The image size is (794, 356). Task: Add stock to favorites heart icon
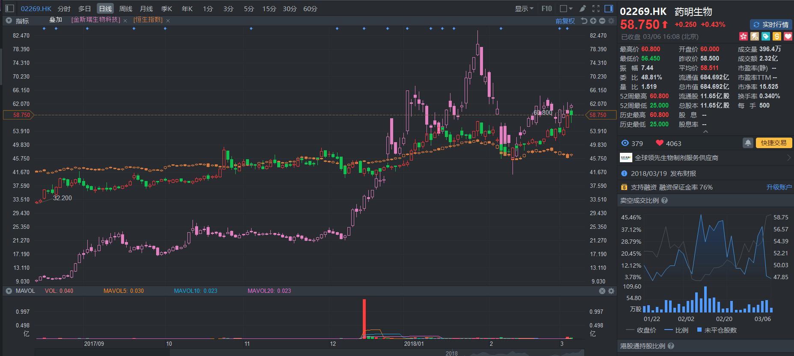pyautogui.click(x=788, y=36)
